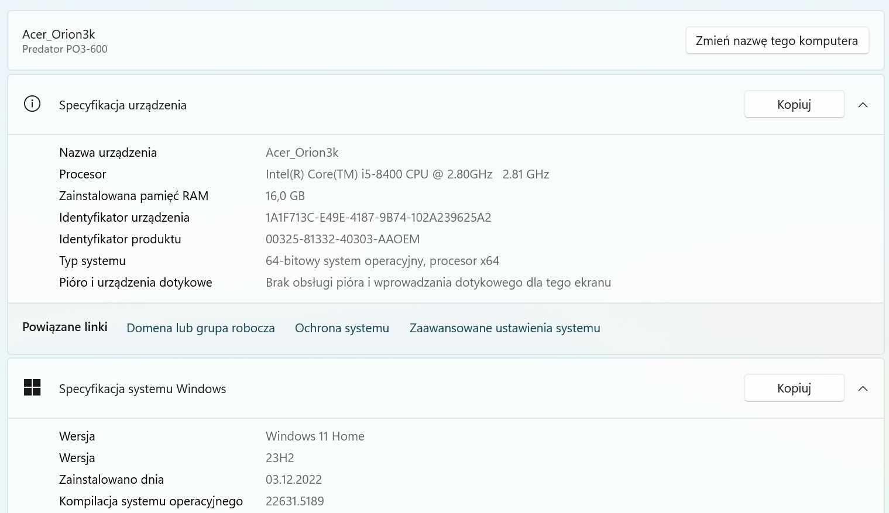Click the Zmień nazwę tego komputera button
Image resolution: width=889 pixels, height=513 pixels.
point(777,41)
